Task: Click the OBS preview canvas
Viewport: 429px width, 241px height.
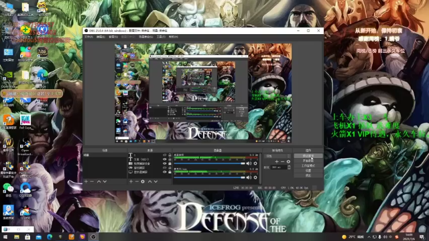Action: point(203,93)
